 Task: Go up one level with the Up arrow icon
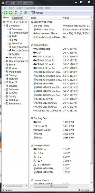pos(16,13)
